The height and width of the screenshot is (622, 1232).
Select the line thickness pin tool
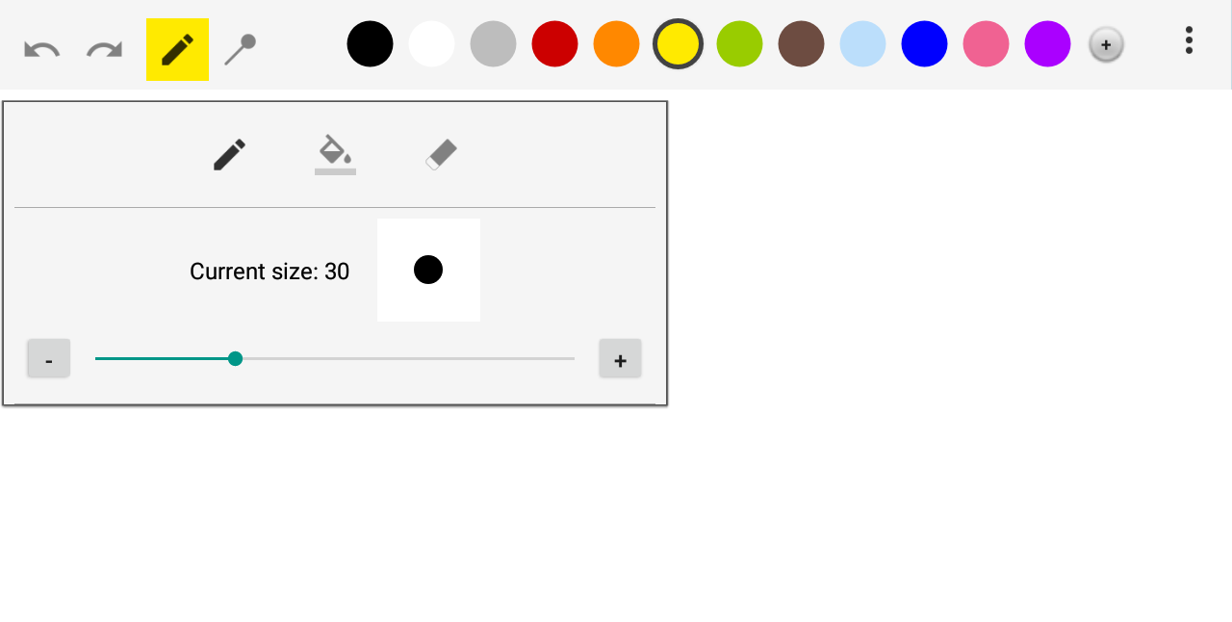pos(240,49)
